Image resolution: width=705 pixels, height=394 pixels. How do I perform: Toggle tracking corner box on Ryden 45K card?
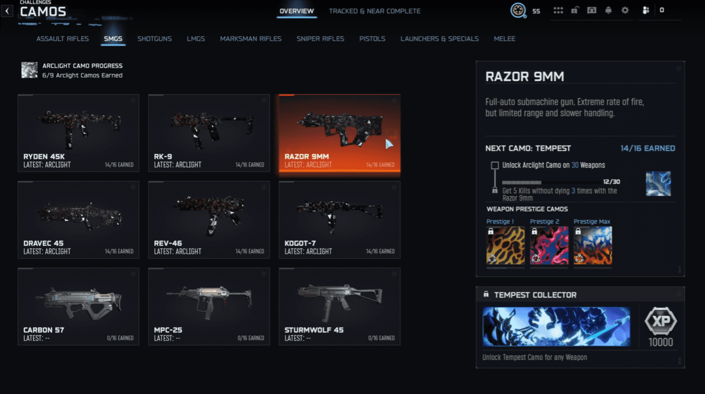click(x=133, y=101)
